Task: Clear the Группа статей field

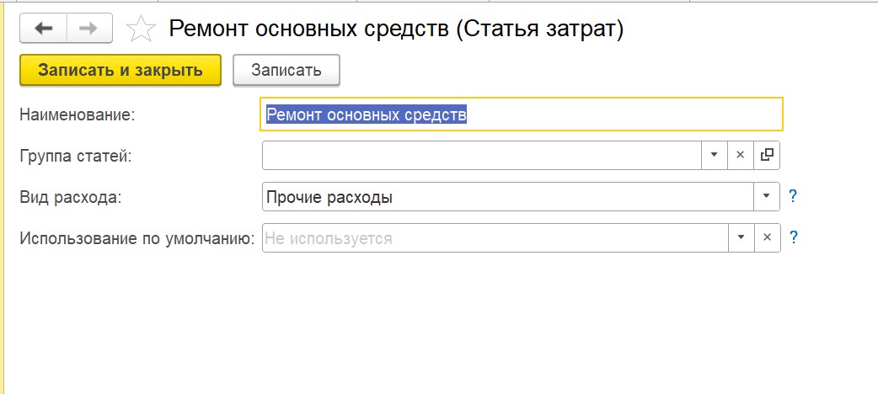Action: pyautogui.click(x=741, y=155)
